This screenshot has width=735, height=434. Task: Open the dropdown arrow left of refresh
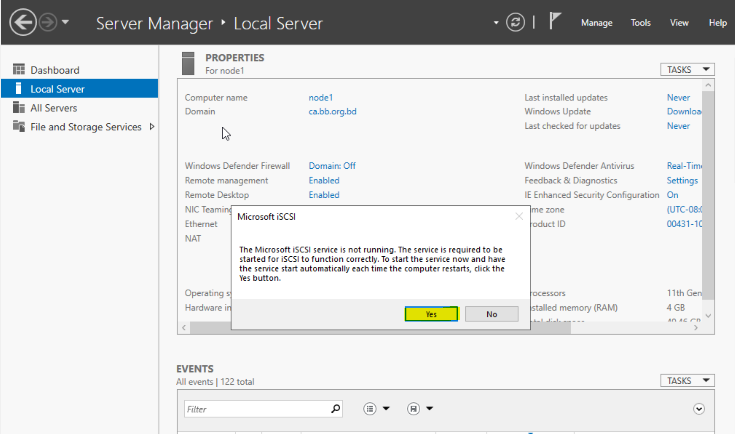[496, 22]
